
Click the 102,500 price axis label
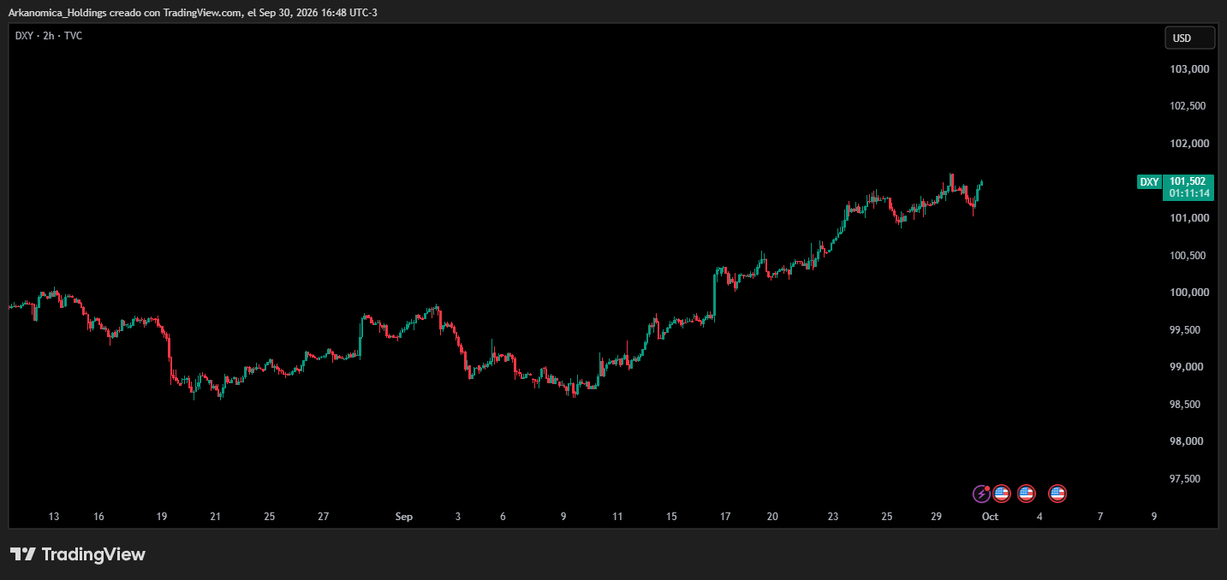[1189, 106]
